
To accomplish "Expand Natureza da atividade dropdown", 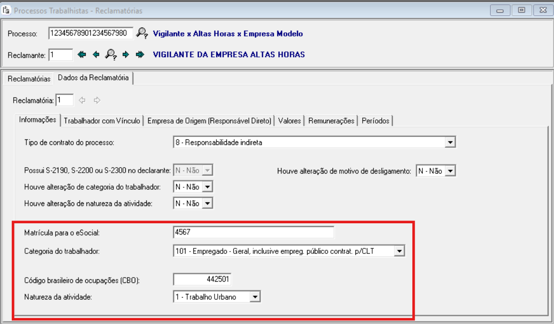I will point(256,297).
